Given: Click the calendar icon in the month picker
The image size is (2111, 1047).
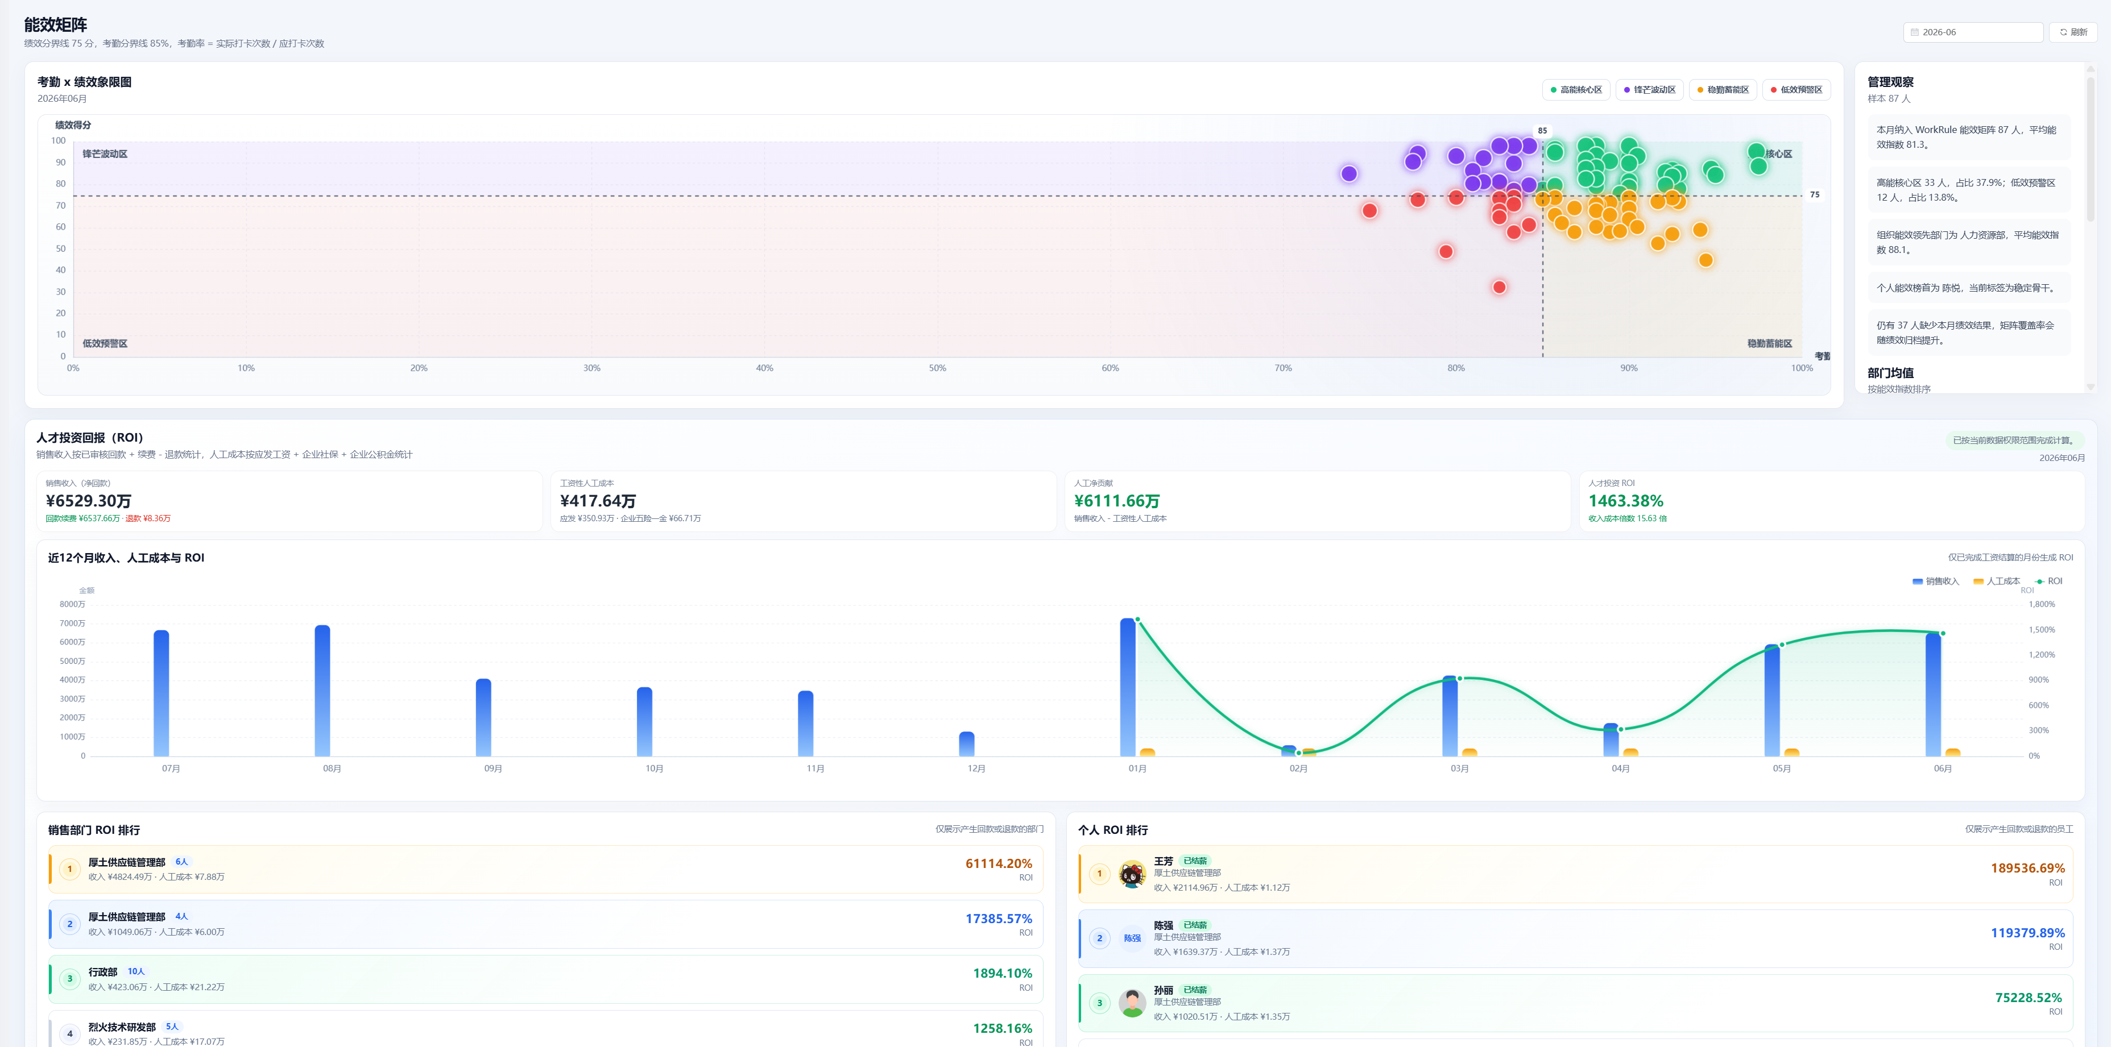Looking at the screenshot, I should coord(1914,33).
